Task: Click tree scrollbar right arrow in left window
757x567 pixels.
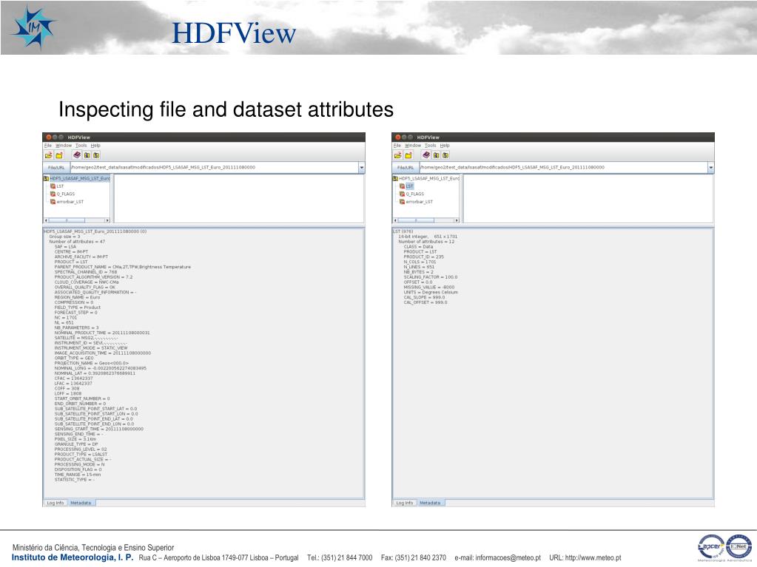Action: [x=107, y=220]
